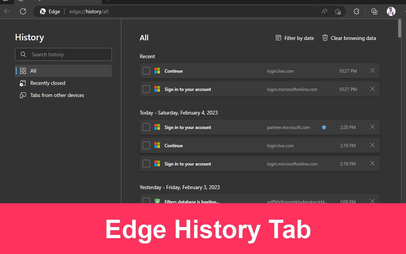Click Yesterday - Friday, February 3, 2023 heading

click(180, 187)
